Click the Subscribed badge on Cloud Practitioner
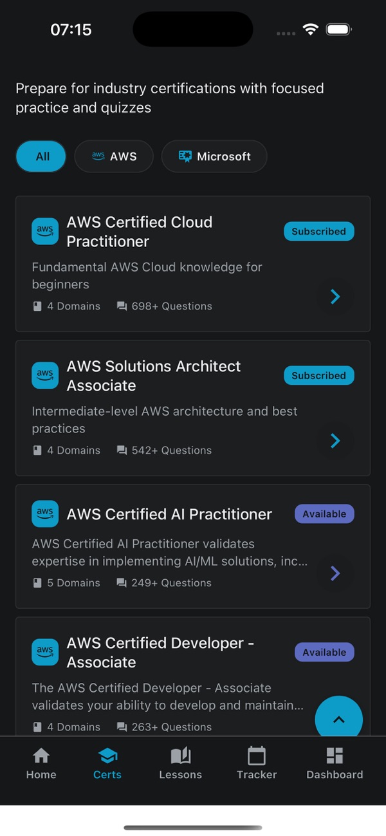This screenshot has height=836, width=386. (319, 232)
